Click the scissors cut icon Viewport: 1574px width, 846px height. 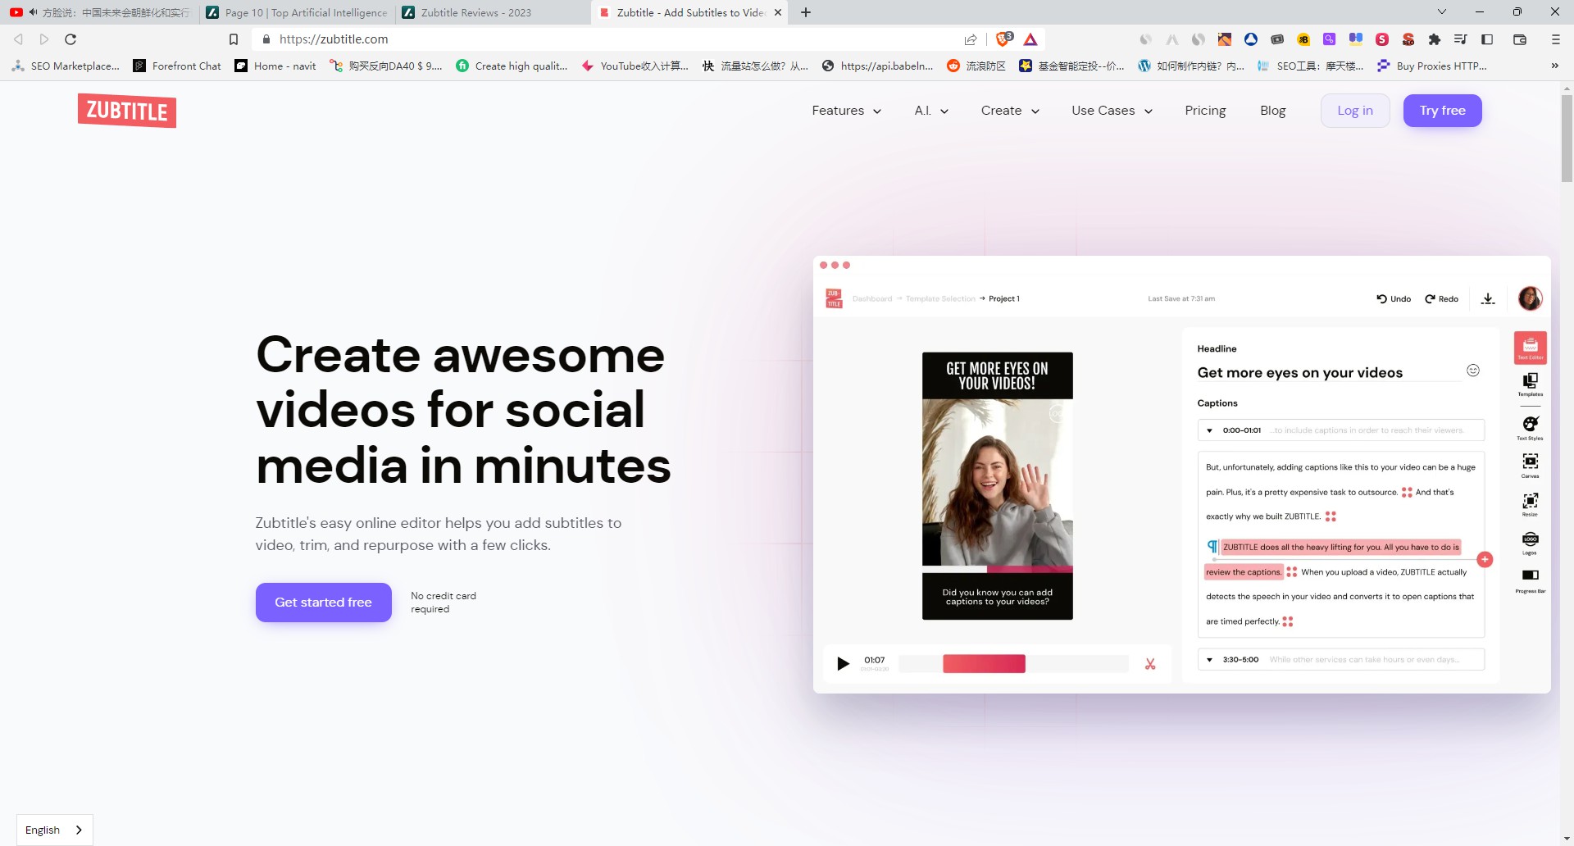pos(1150,664)
